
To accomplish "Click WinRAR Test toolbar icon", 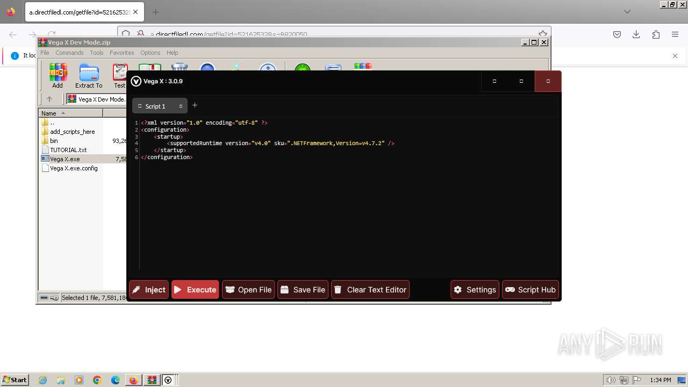I will click(119, 76).
